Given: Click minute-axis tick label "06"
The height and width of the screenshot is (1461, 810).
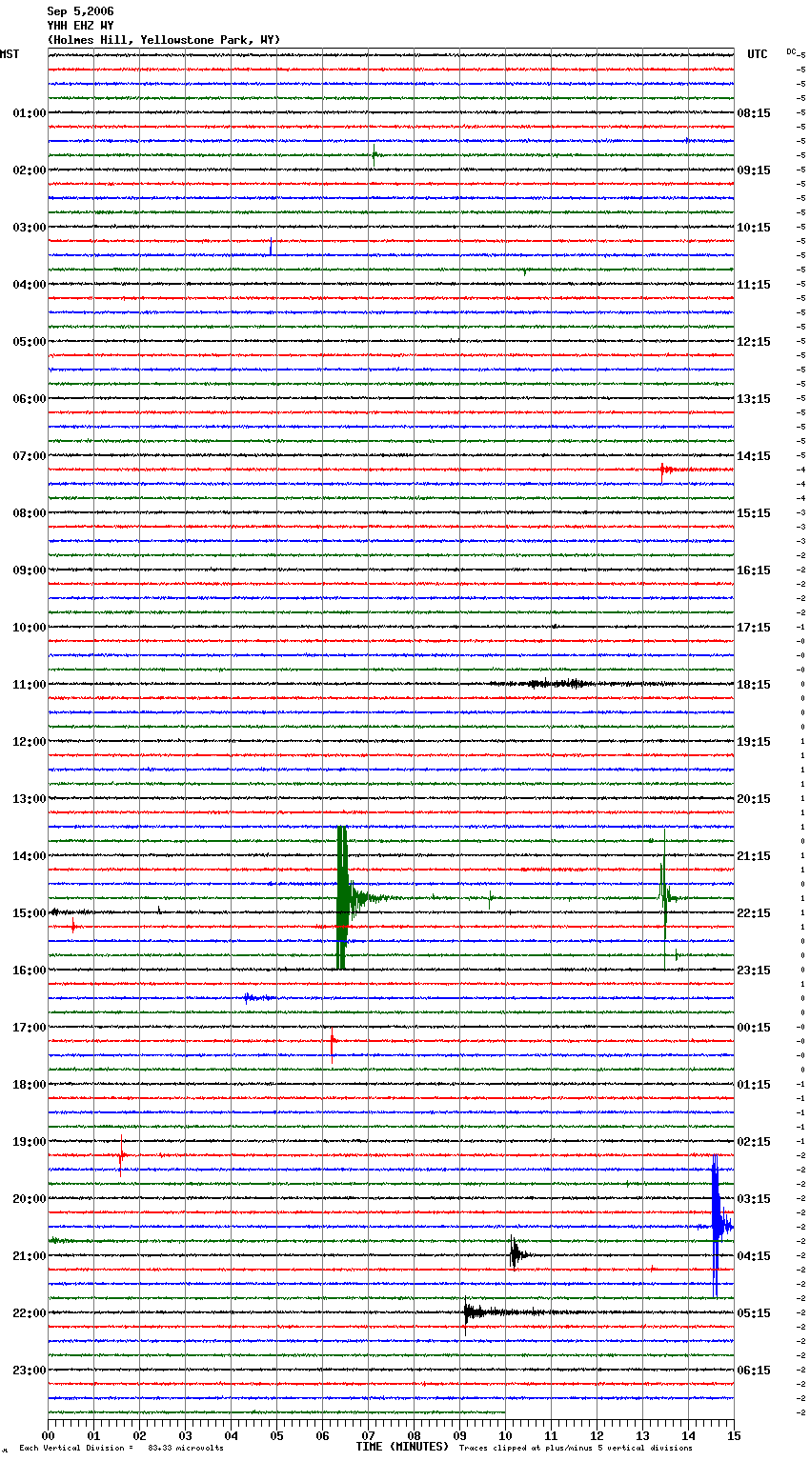Looking at the screenshot, I should (x=322, y=1435).
